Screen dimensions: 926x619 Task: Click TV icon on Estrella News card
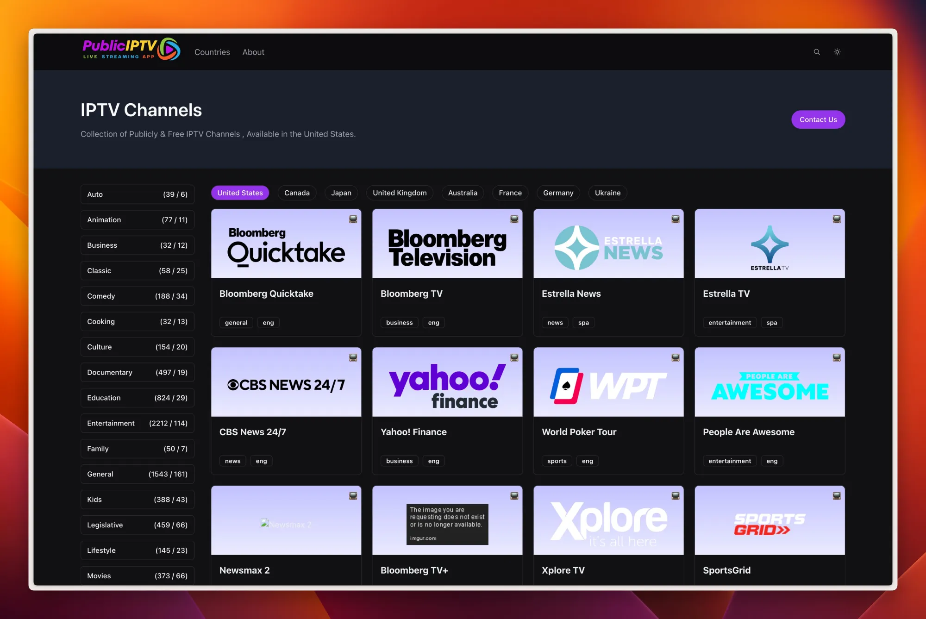click(676, 219)
